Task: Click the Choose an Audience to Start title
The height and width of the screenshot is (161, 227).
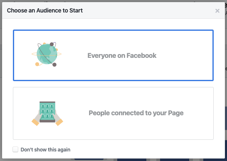Action: click(45, 10)
